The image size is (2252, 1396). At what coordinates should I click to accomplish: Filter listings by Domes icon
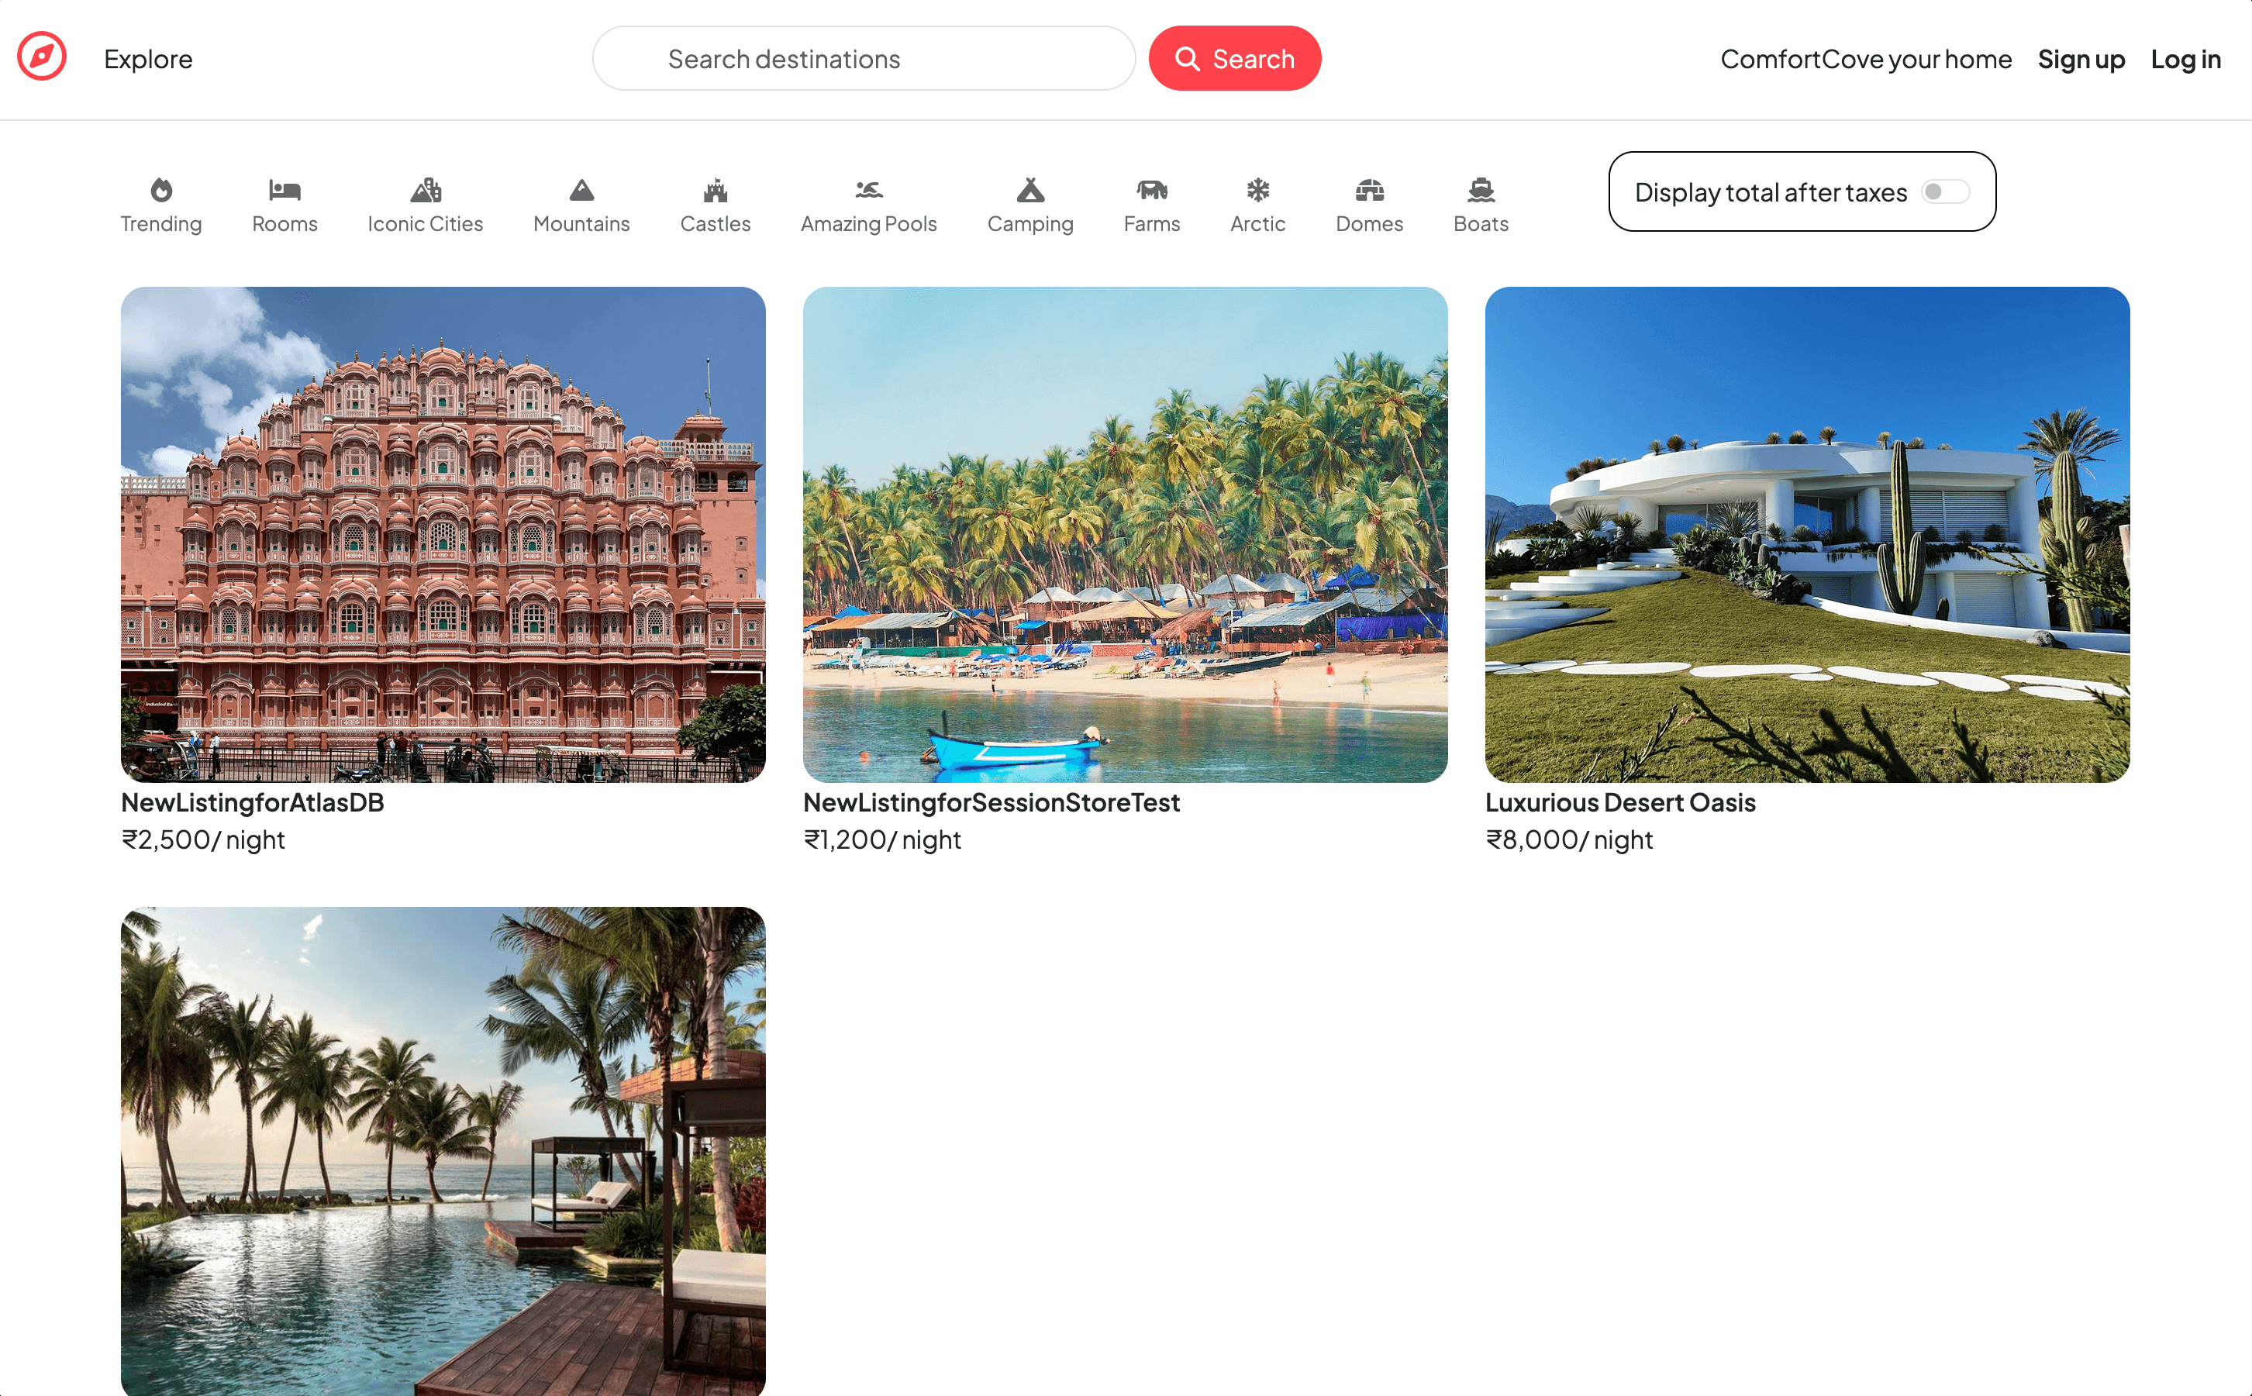[x=1369, y=190]
